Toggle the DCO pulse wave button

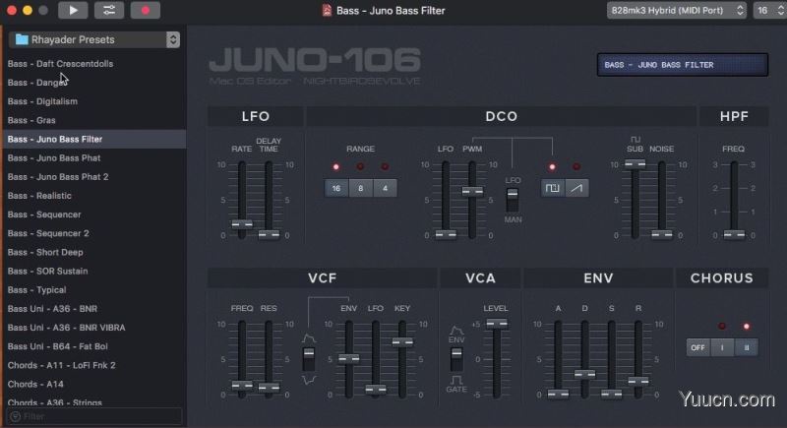[552, 188]
